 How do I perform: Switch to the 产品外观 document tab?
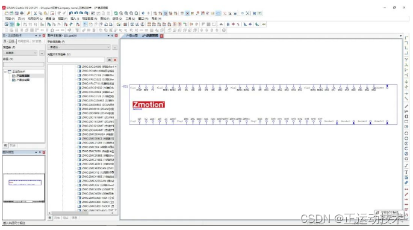132,36
